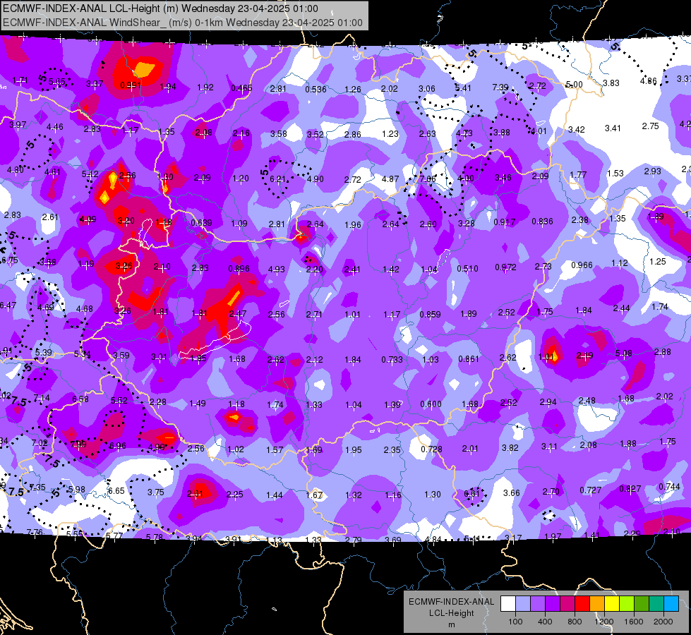This screenshot has width=691, height=635.
Task: Click the wind shear value 6.96
Action: click(x=117, y=446)
